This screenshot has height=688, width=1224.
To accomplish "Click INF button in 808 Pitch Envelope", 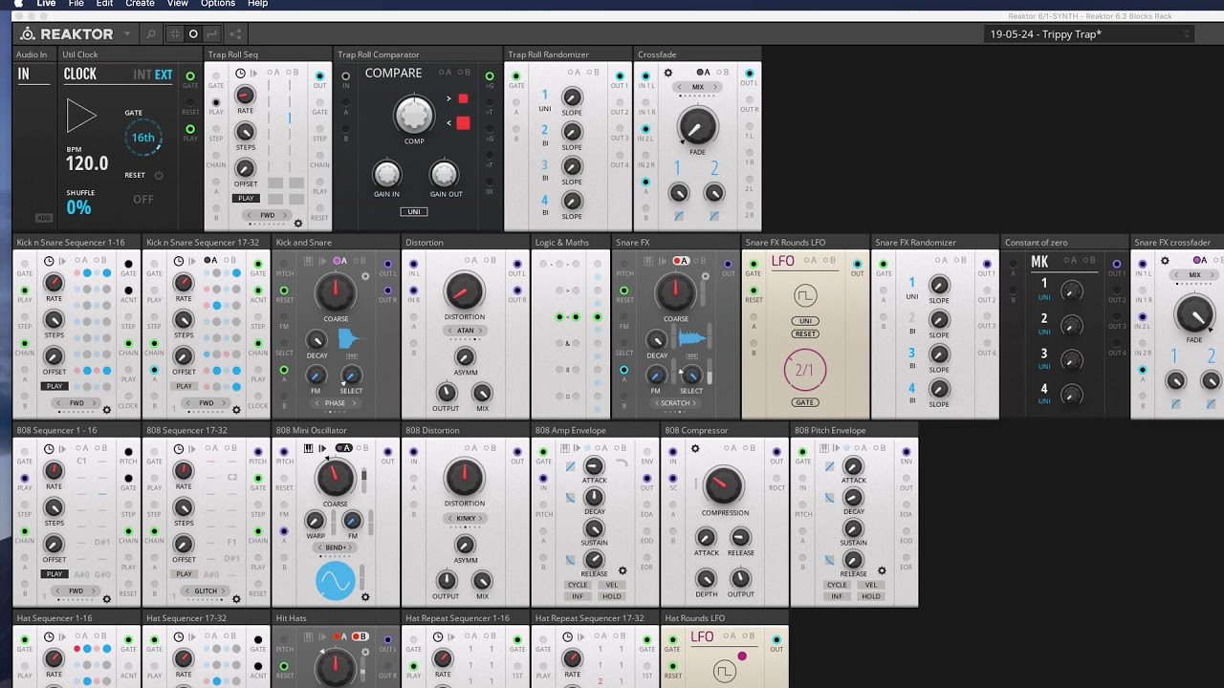I will pyautogui.click(x=837, y=596).
